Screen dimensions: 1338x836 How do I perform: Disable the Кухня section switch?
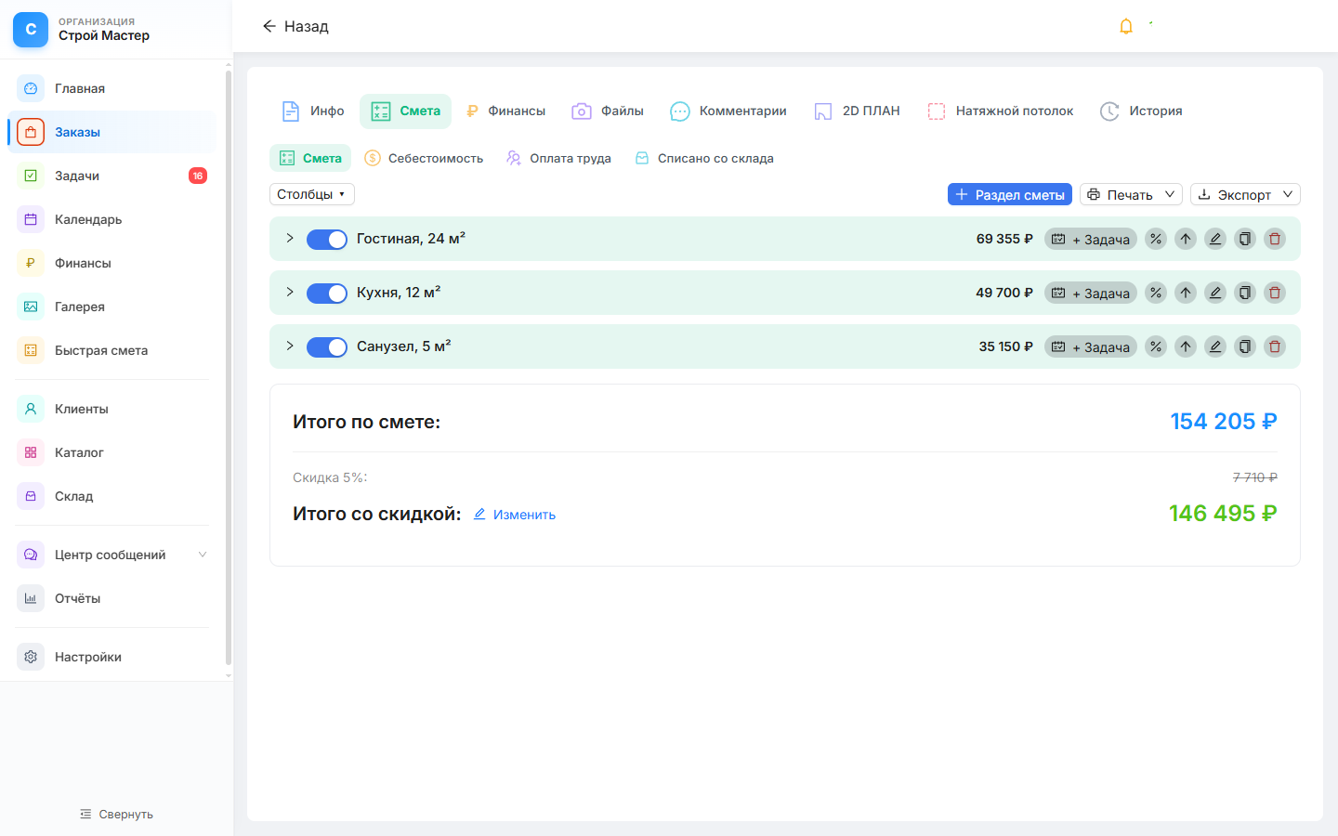pos(327,294)
